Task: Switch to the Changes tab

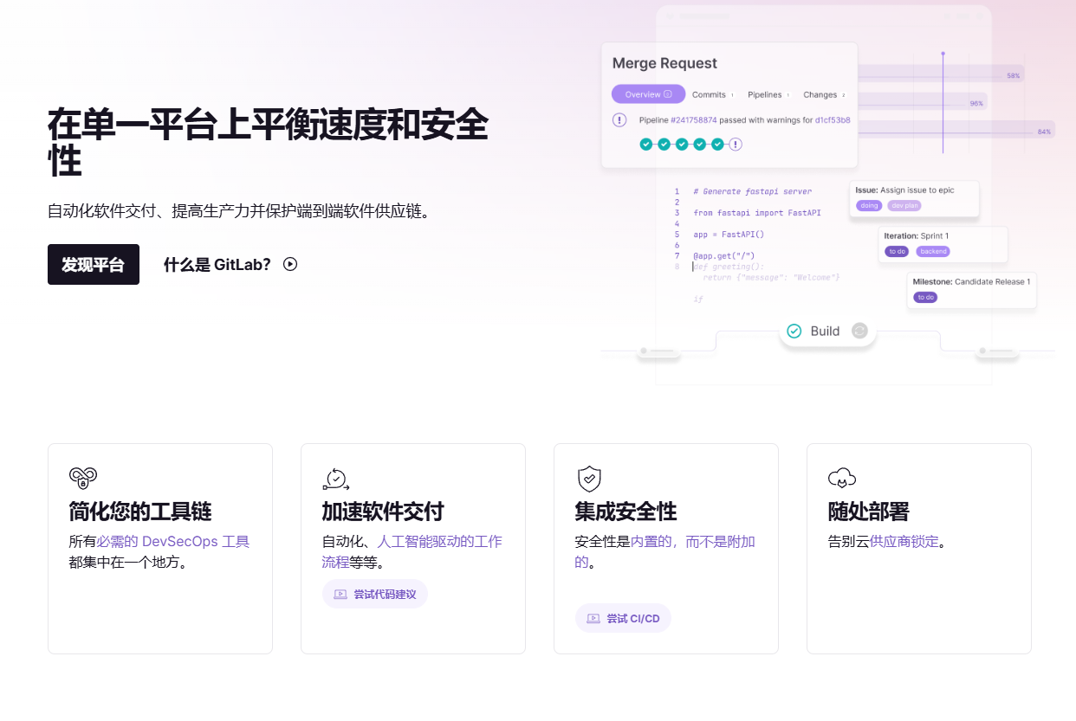Action: (823, 95)
